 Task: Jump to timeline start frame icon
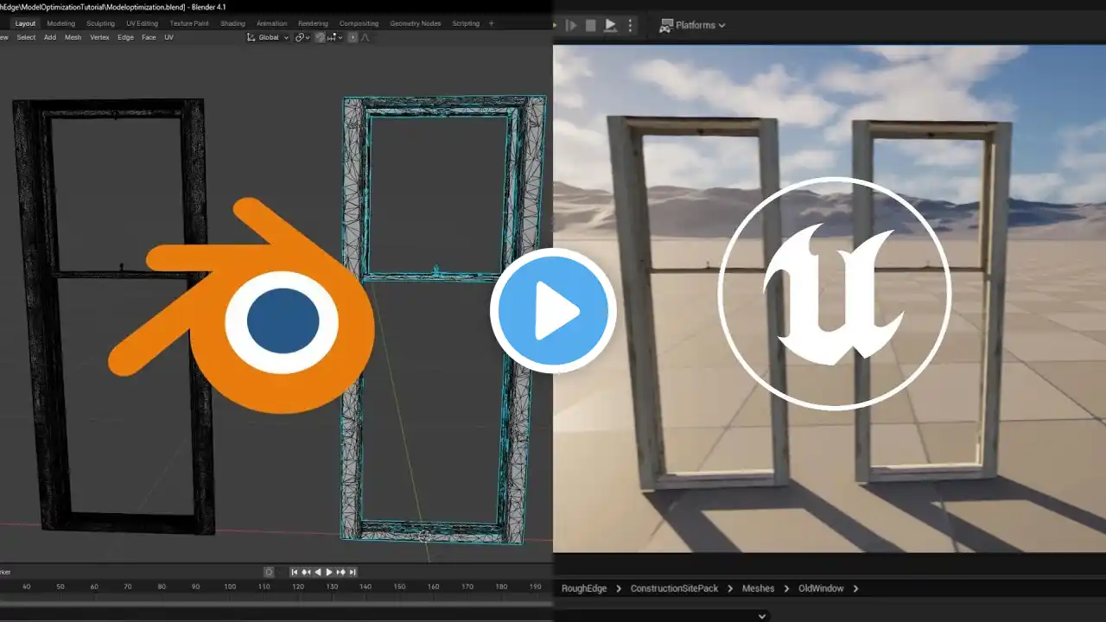295,572
